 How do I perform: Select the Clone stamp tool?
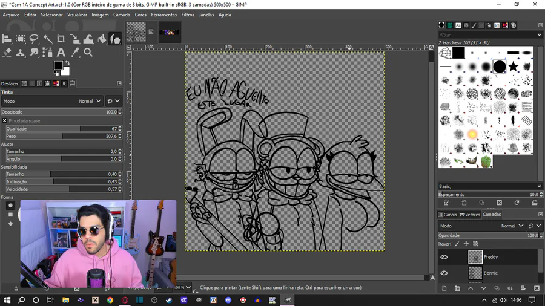pyautogui.click(x=20, y=53)
